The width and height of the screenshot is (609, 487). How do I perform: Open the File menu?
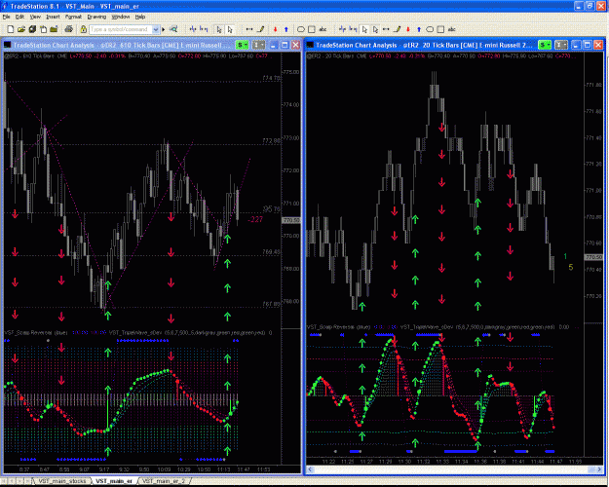(x=6, y=17)
